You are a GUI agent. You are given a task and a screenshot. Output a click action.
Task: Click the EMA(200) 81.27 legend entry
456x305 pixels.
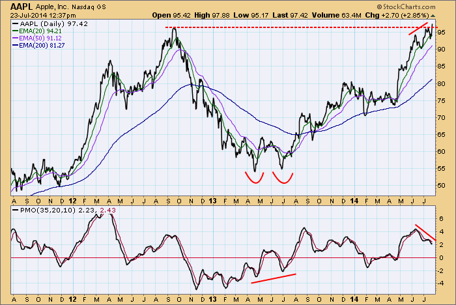click(x=38, y=46)
